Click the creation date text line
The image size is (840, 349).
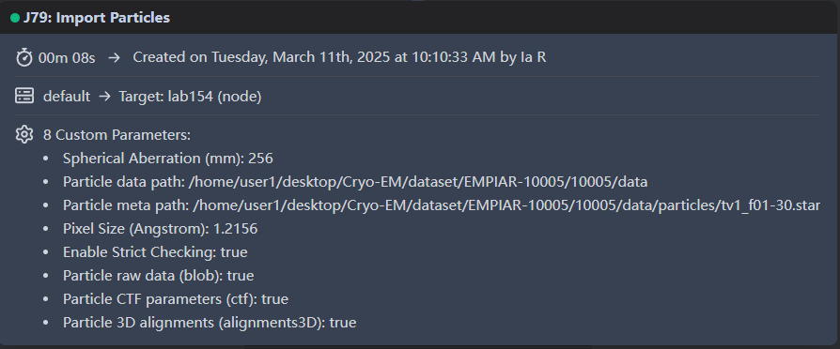click(x=339, y=57)
